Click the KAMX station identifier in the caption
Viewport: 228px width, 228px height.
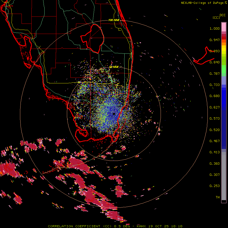pos(141,226)
